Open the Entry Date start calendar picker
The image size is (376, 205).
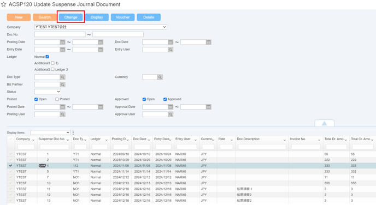tap(62, 50)
